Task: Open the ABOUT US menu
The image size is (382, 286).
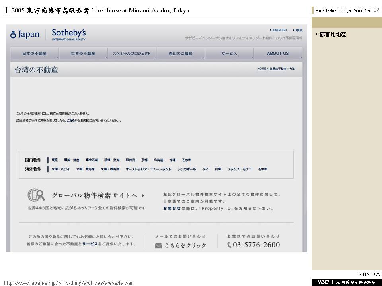Action: point(278,54)
